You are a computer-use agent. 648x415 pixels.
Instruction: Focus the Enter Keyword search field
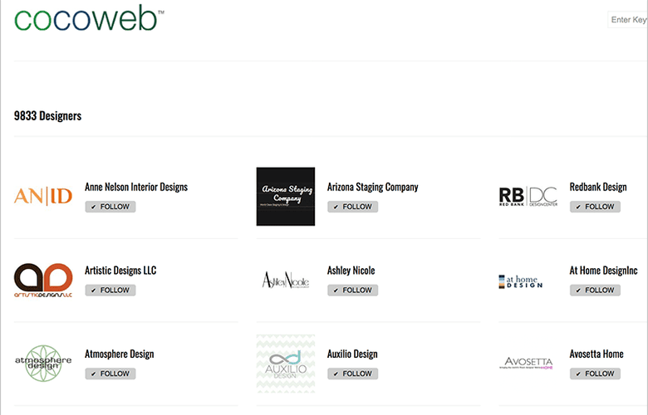pos(628,19)
